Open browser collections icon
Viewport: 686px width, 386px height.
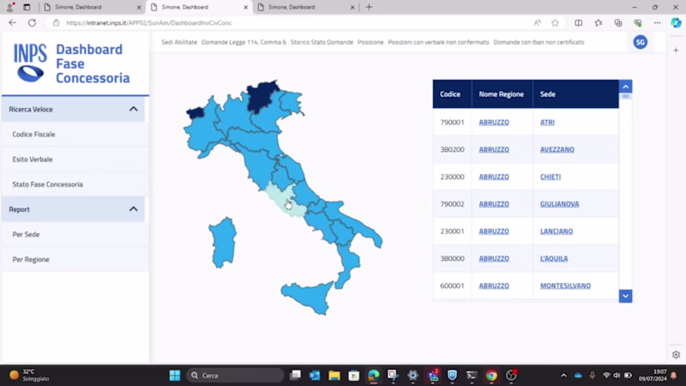tap(617, 23)
